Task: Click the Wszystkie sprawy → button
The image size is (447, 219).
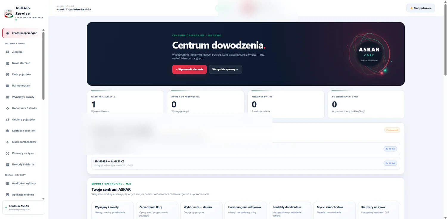Action: (x=225, y=69)
